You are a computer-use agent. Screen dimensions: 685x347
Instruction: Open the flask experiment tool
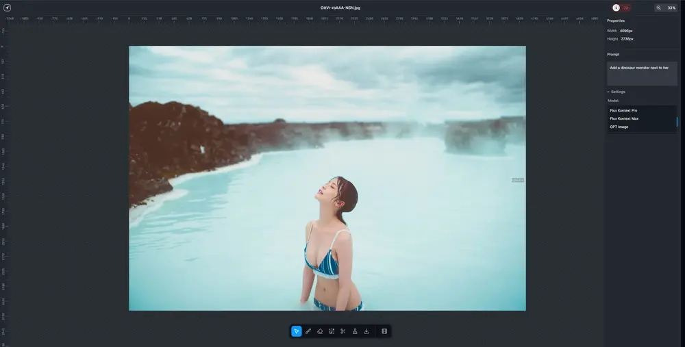point(355,331)
